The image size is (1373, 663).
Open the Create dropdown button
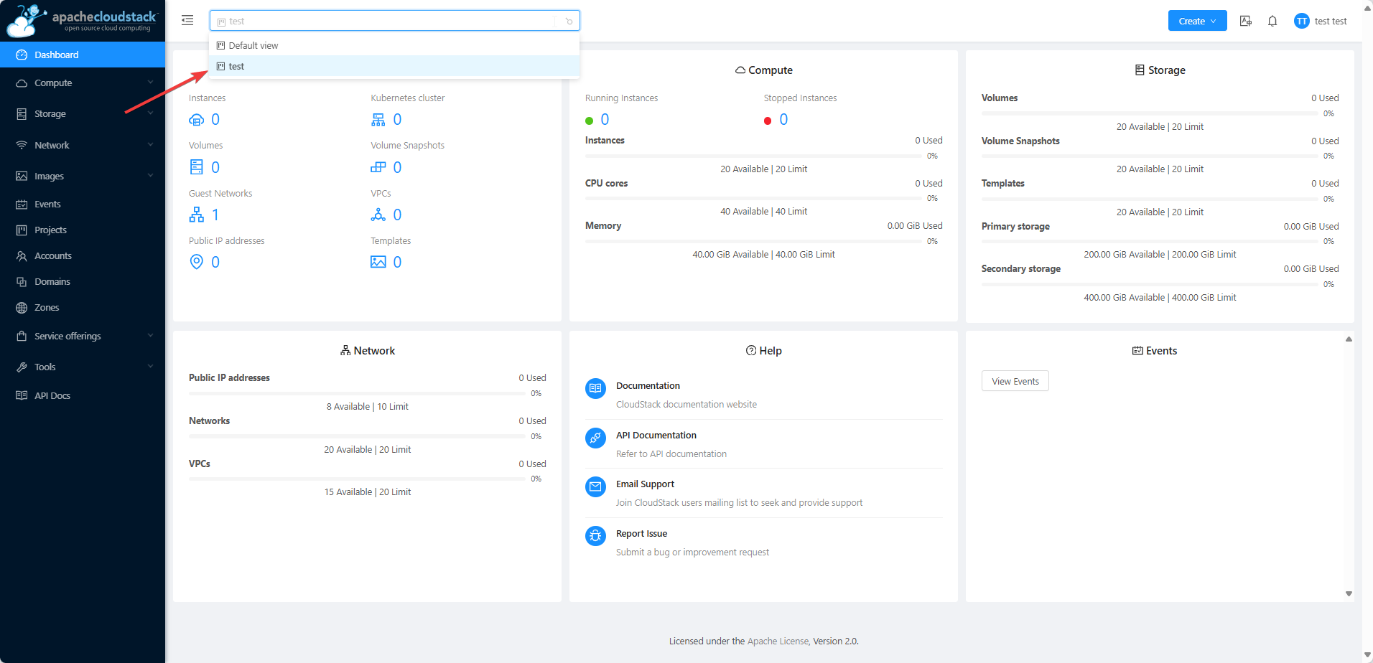1196,21
